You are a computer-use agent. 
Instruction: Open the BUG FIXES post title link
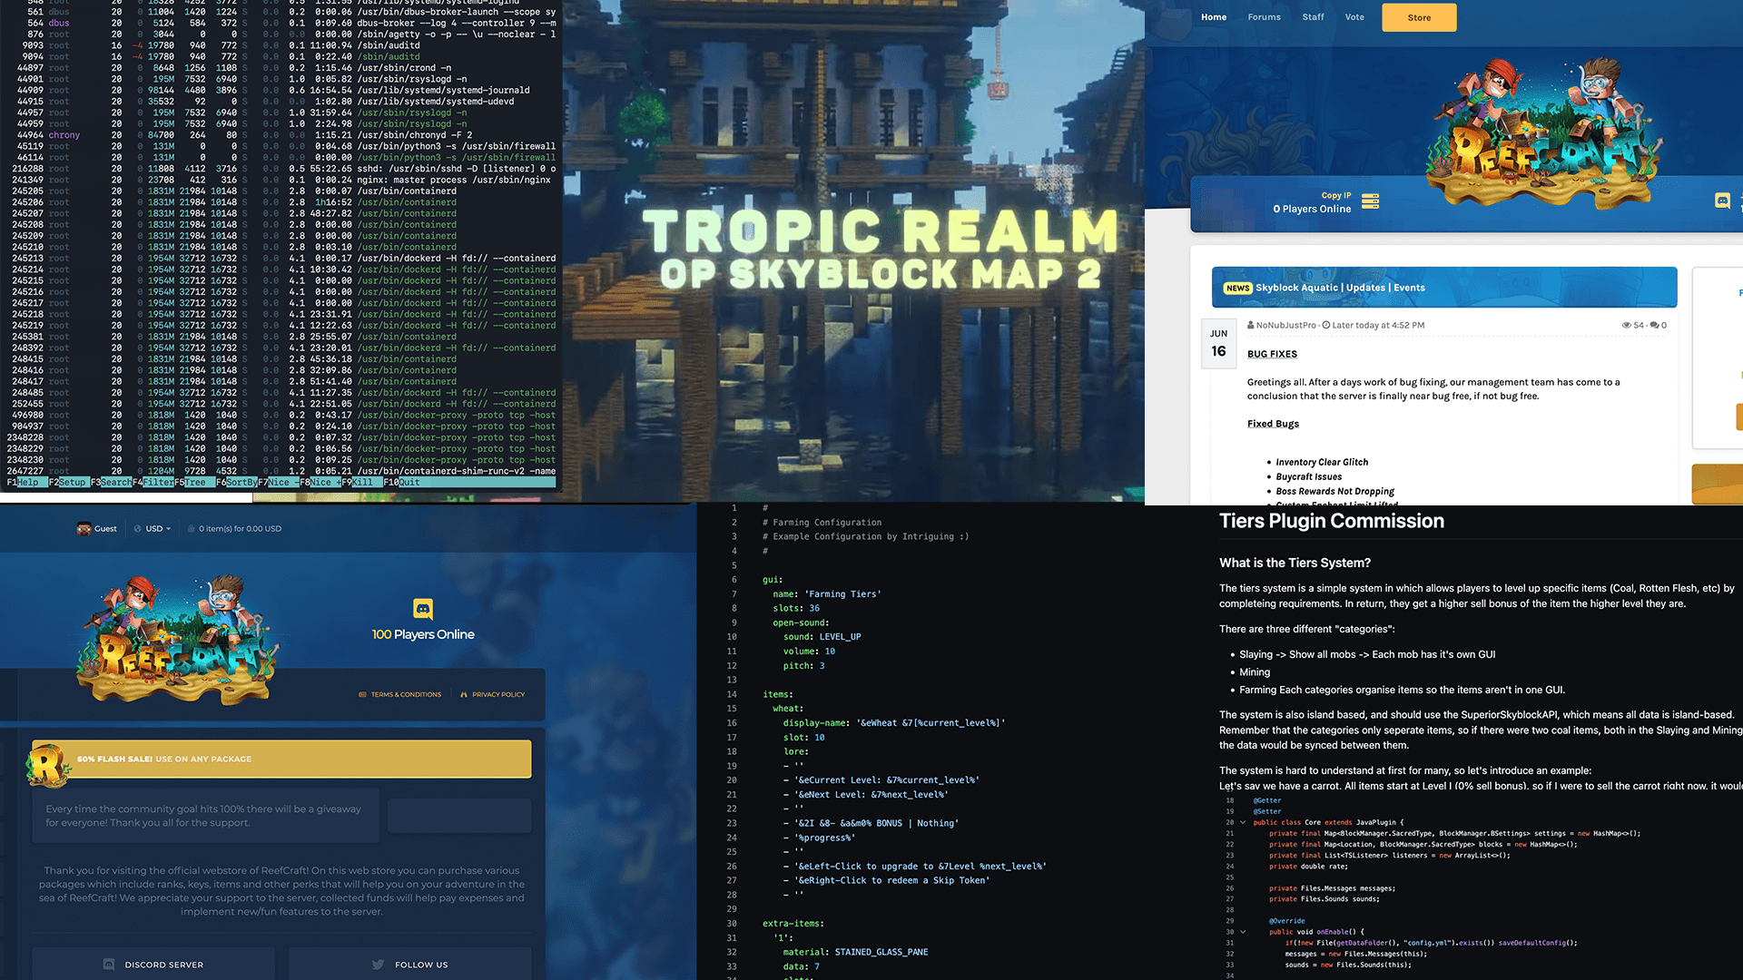[x=1272, y=354]
